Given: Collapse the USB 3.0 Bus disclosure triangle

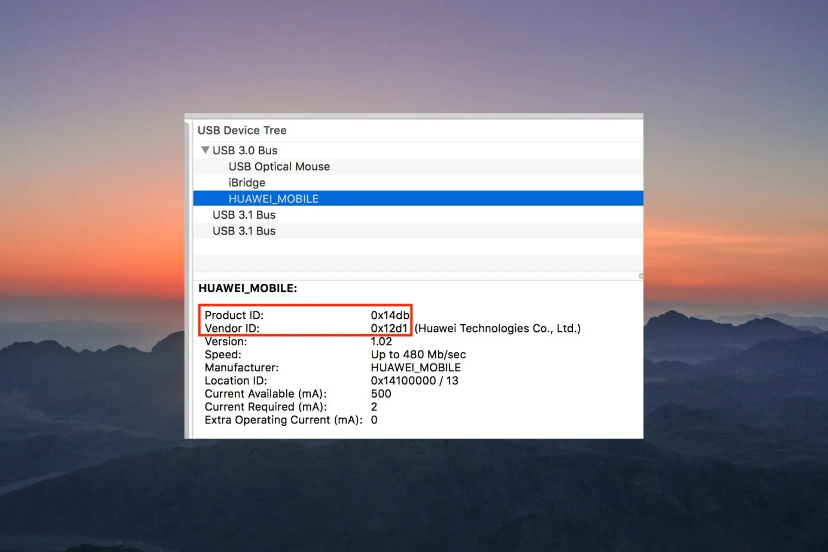Looking at the screenshot, I should pos(204,150).
